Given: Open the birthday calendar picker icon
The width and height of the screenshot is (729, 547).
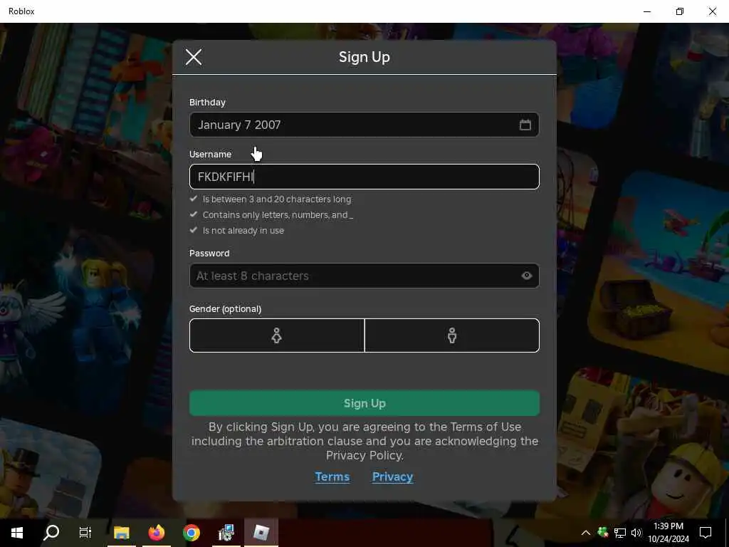Looking at the screenshot, I should [x=525, y=125].
